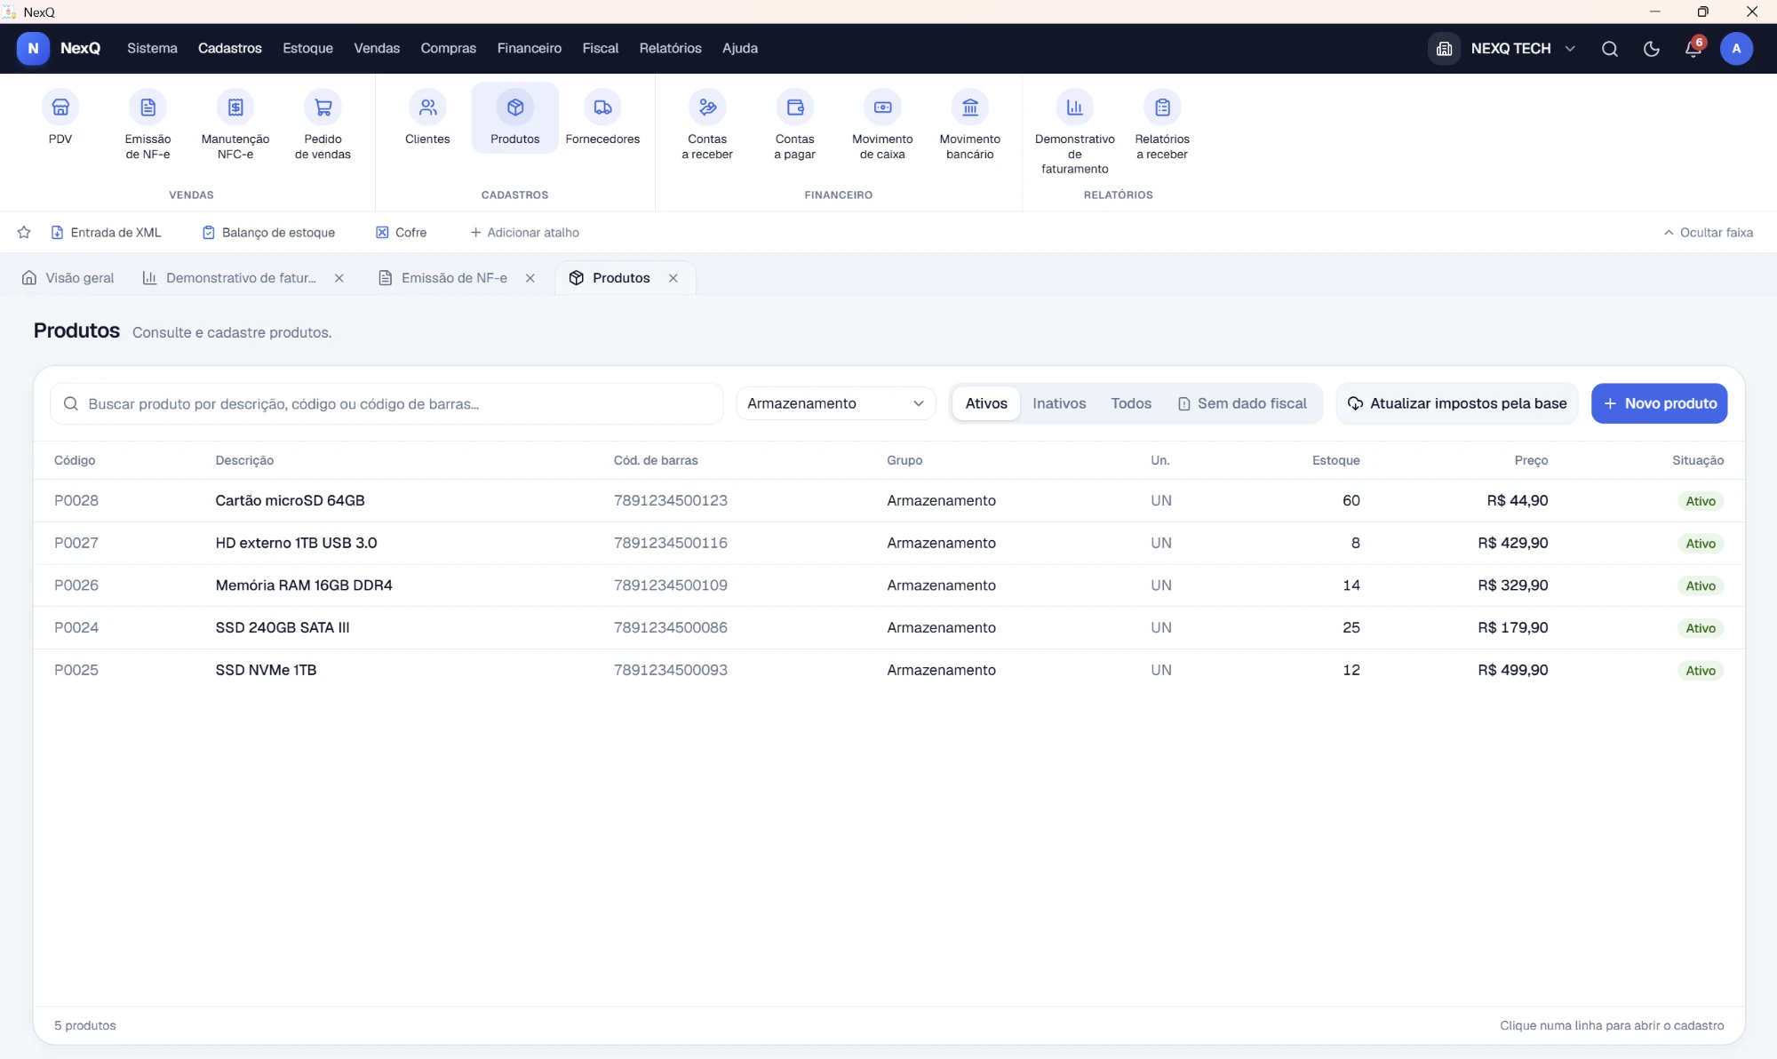This screenshot has height=1059, width=1777.
Task: Click Novo produto button
Action: coord(1659,403)
